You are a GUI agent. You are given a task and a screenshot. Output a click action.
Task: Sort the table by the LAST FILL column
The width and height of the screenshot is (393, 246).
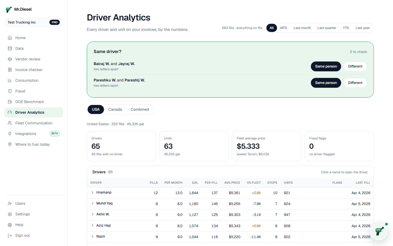[x=363, y=183]
